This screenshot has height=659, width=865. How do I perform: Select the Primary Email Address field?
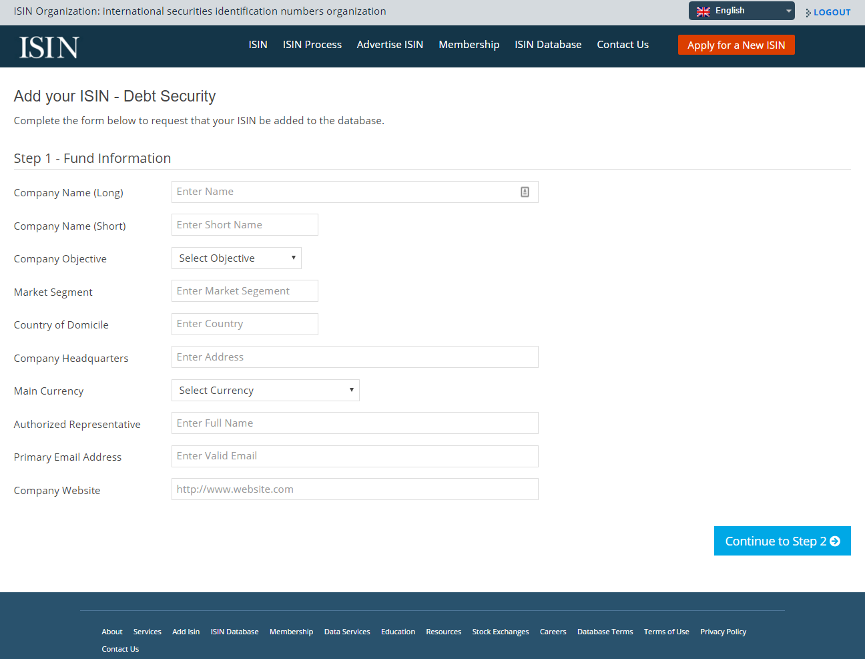click(x=355, y=456)
